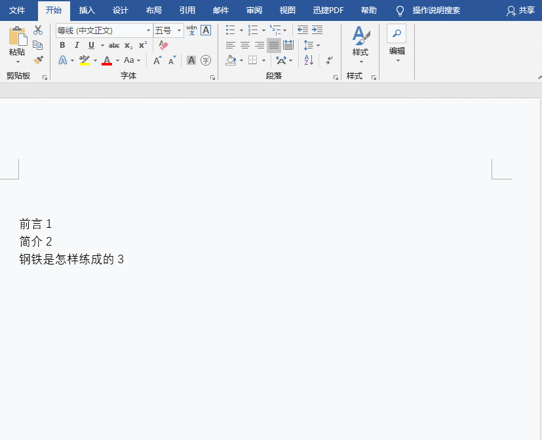Click the 共享 button
This screenshot has width=542, height=440.
pyautogui.click(x=525, y=10)
